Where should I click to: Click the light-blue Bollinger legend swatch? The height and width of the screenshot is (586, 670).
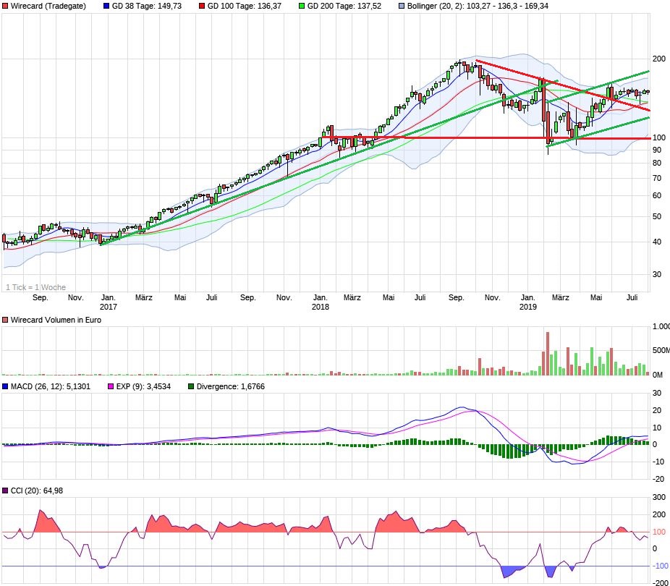(x=402, y=6)
